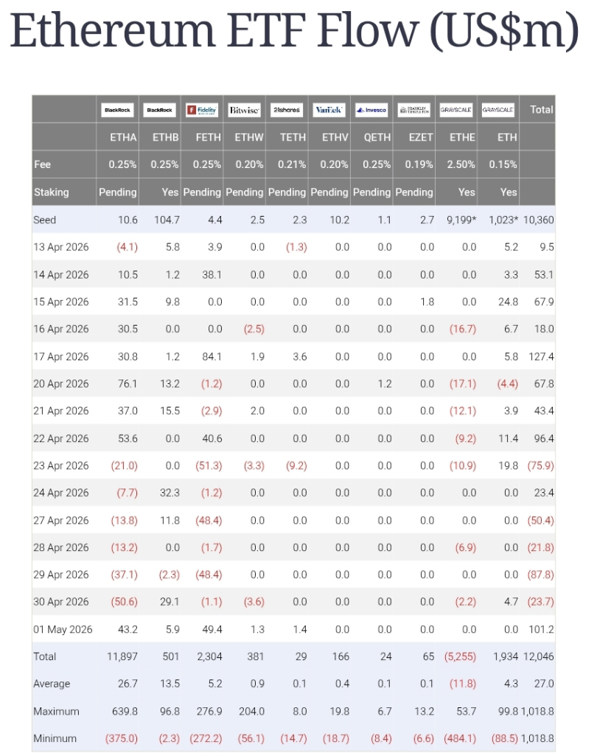The height and width of the screenshot is (753, 597).
Task: Select the Invesco logo icon
Action: (371, 110)
